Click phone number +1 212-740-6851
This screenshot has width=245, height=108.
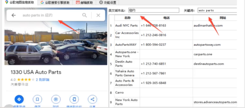(x=154, y=64)
